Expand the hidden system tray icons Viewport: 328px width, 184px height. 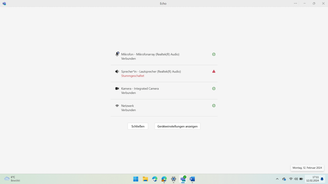[277, 179]
